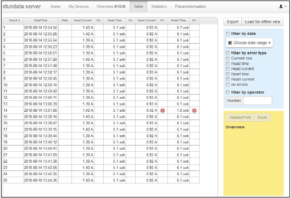Check the Heart current error filter
Image resolution: width=291 pixels, height=198 pixels.
tap(228, 80)
